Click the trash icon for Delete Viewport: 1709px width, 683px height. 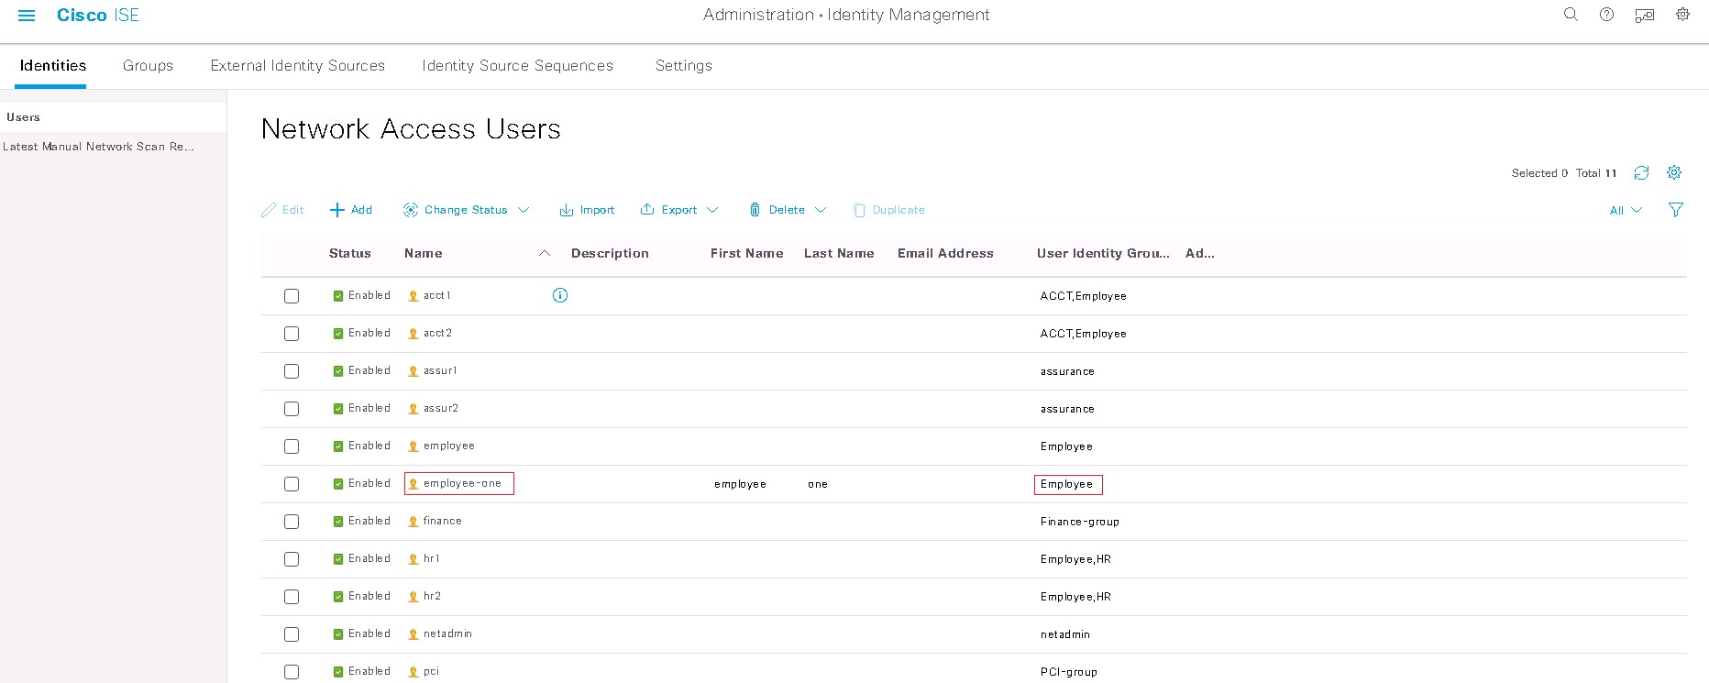click(755, 210)
